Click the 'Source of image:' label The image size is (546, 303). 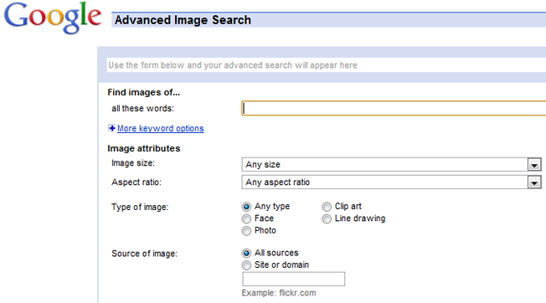[145, 254]
